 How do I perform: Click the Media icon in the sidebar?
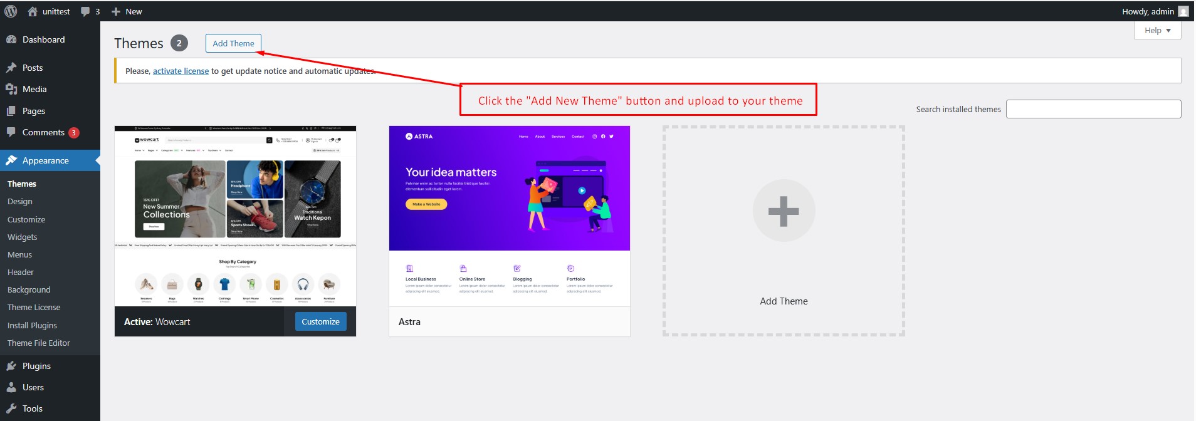pyautogui.click(x=11, y=89)
